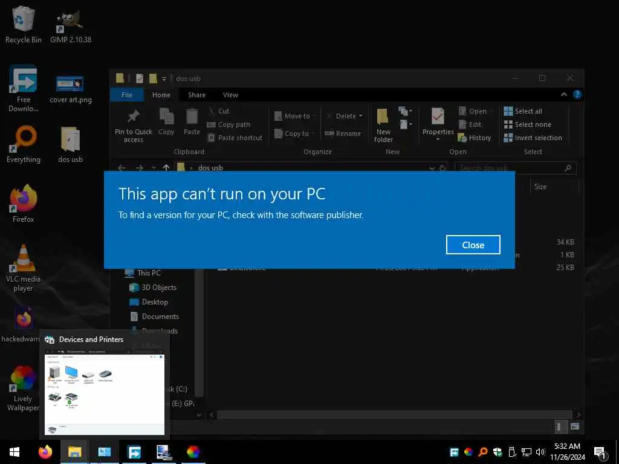Select 3D Objects in navigation pane
The height and width of the screenshot is (464, 619).
tap(153, 287)
